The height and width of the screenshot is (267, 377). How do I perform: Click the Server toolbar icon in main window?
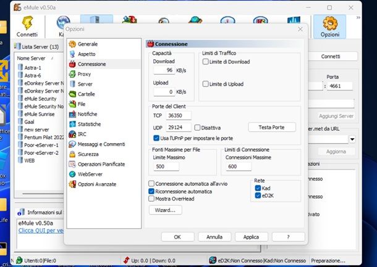point(96,19)
